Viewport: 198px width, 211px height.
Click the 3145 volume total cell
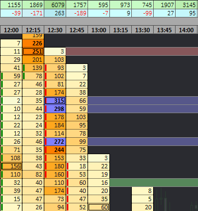coord(187,4)
